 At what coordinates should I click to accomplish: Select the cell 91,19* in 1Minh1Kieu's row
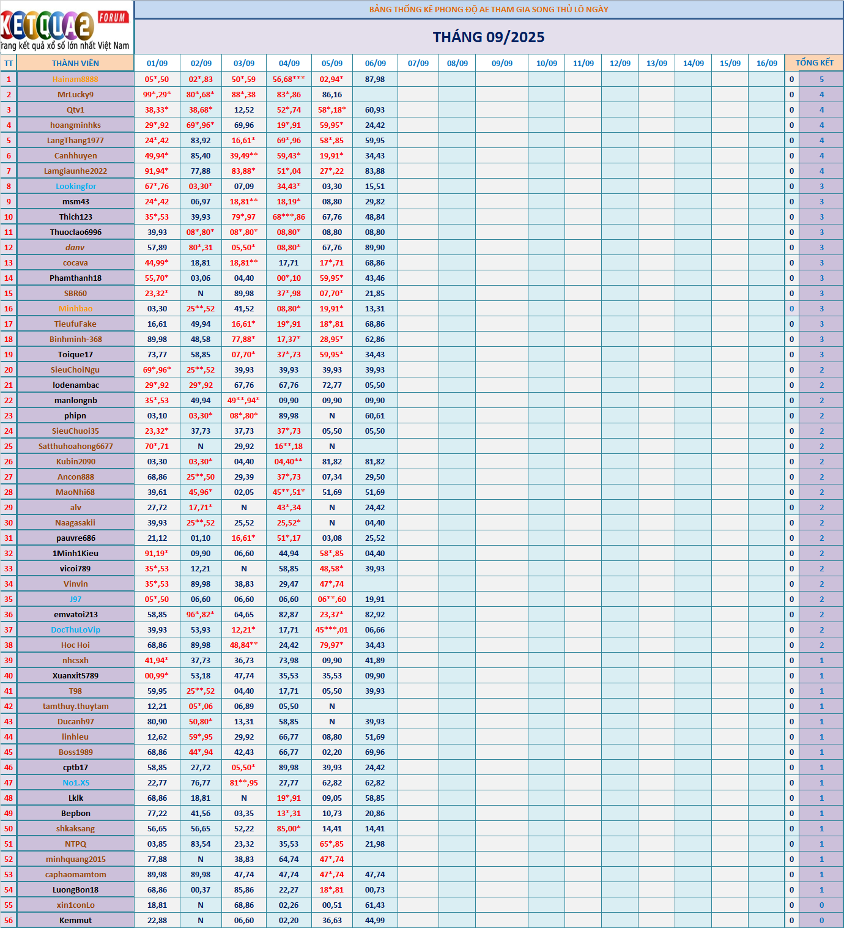click(157, 553)
